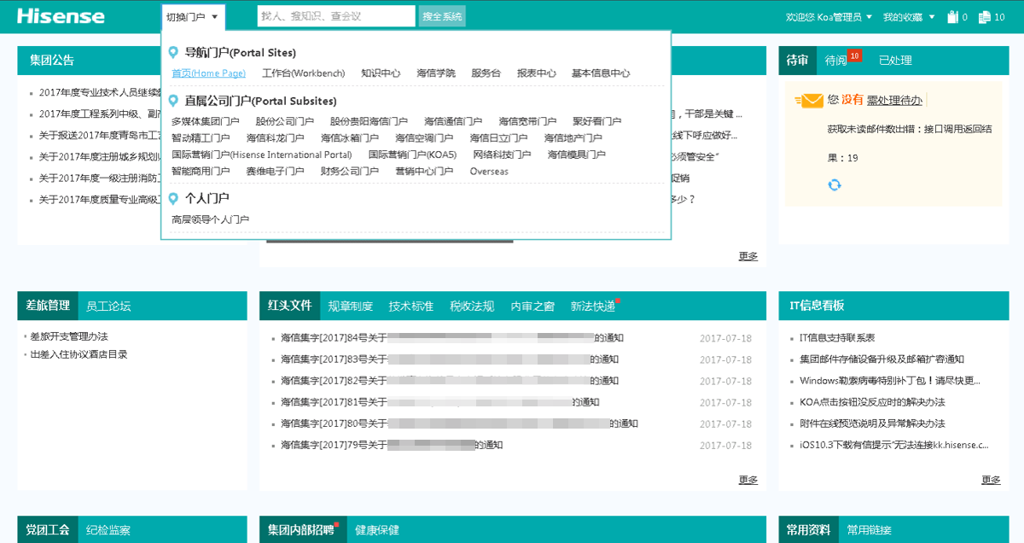Click the Hisense logo
This screenshot has height=543, width=1024.
click(x=61, y=16)
